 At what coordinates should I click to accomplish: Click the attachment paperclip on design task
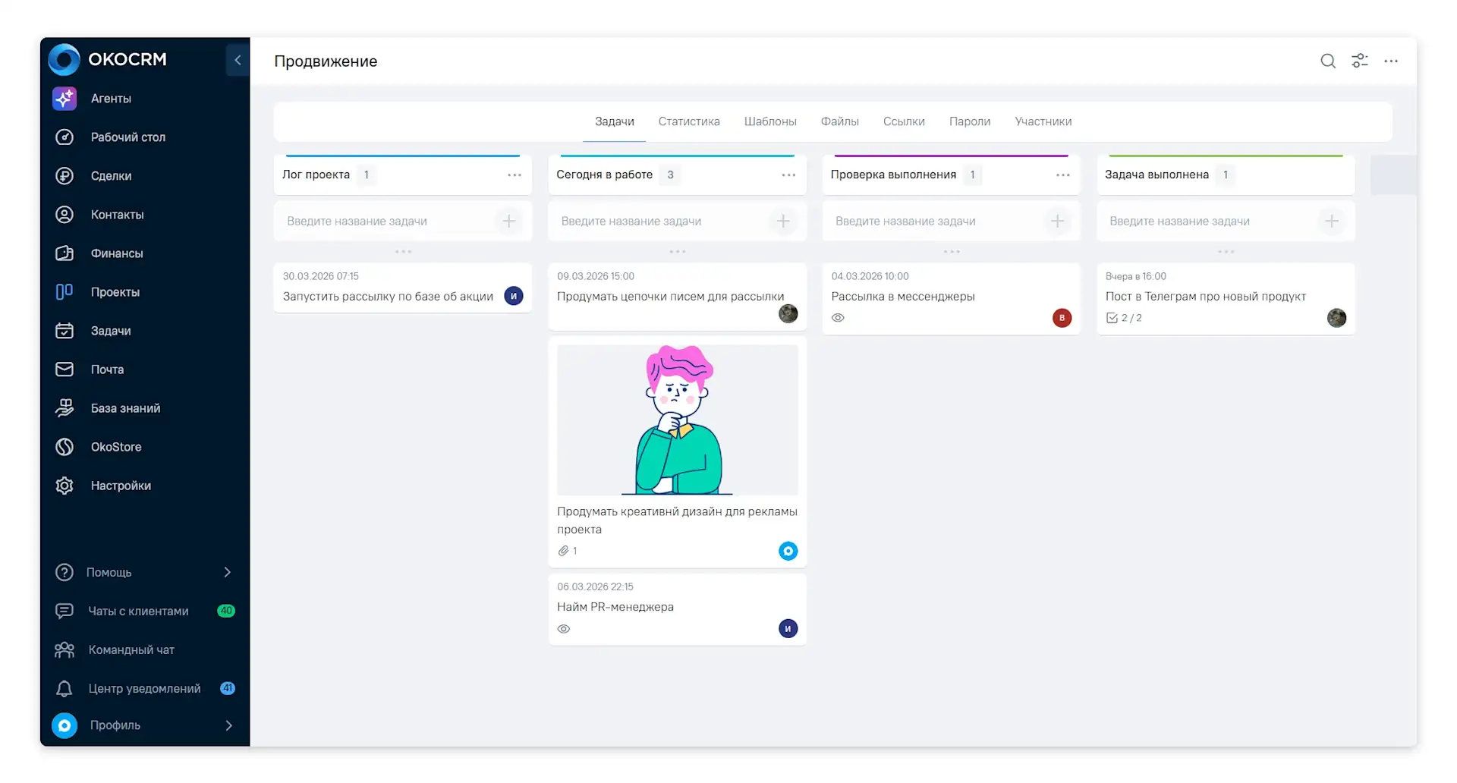563,552
